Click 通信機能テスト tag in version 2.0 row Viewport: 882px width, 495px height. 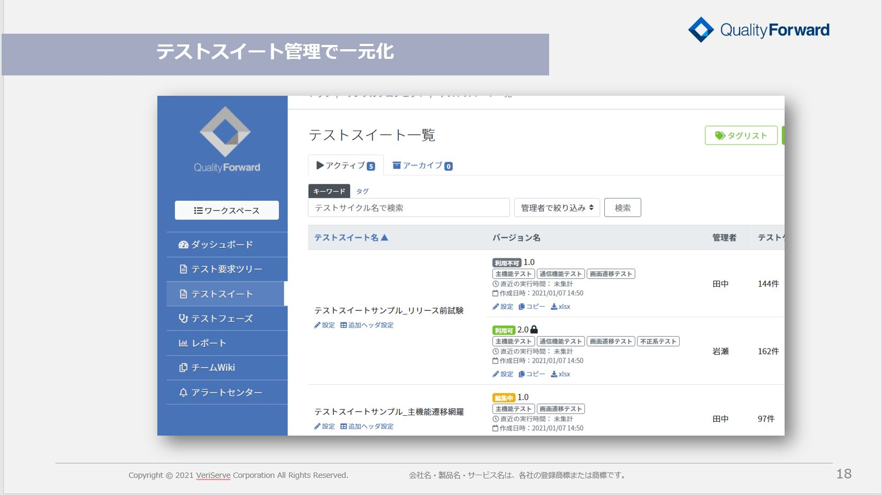(x=560, y=341)
